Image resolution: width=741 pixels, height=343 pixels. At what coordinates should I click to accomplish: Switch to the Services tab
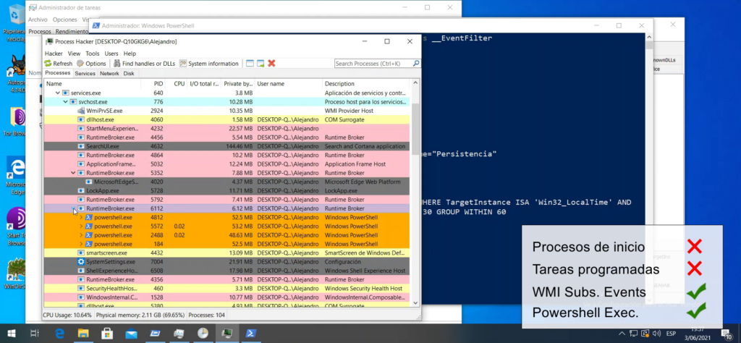85,73
